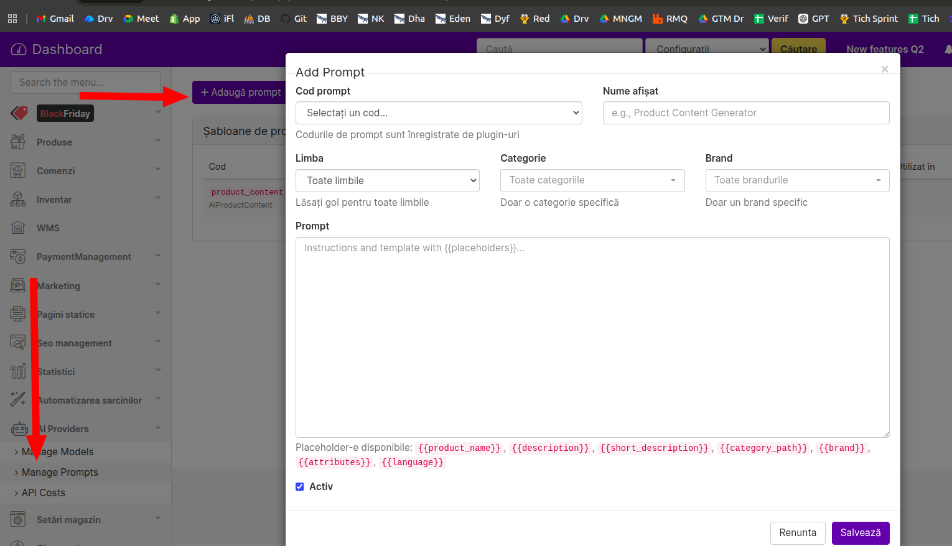Expand the Brand selector
The image size is (952, 546).
pyautogui.click(x=796, y=180)
